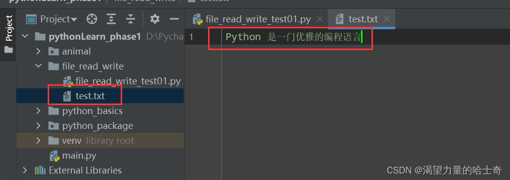Hide the Project panel with minus icon
510x180 pixels.
click(x=174, y=19)
